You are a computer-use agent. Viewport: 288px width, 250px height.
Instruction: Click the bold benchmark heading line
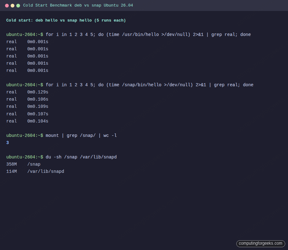66,20
